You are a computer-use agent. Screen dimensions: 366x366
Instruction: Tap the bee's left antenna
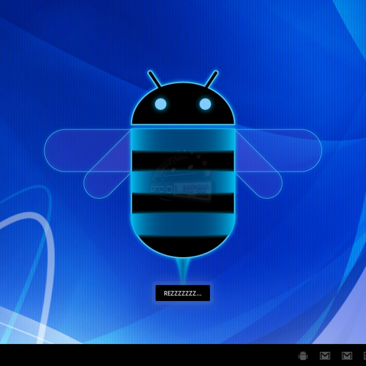click(x=154, y=79)
